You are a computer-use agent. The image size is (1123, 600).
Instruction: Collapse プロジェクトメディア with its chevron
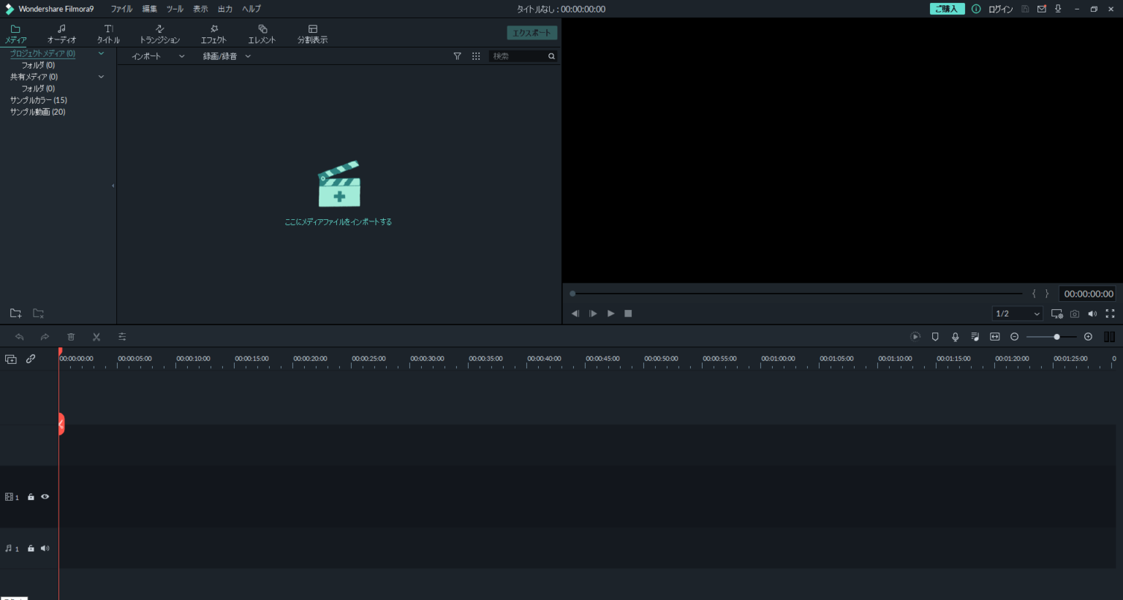101,53
